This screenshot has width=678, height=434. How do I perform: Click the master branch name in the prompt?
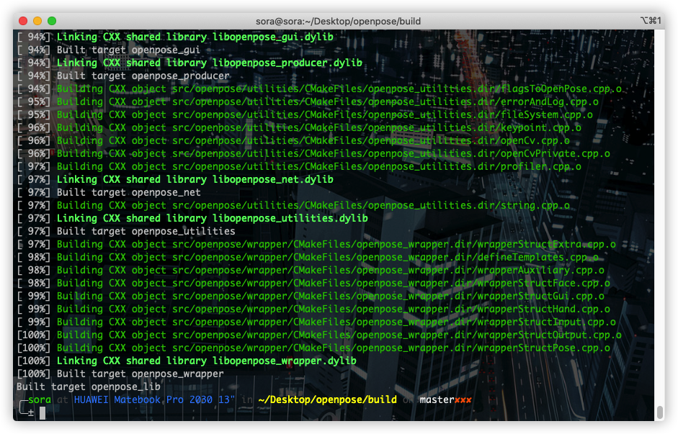[x=437, y=399]
